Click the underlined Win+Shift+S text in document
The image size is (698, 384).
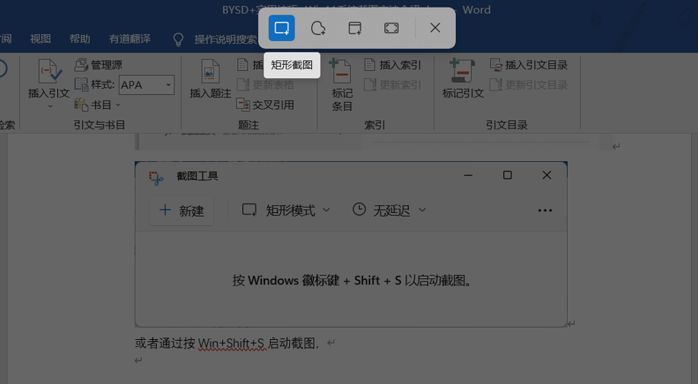point(231,344)
